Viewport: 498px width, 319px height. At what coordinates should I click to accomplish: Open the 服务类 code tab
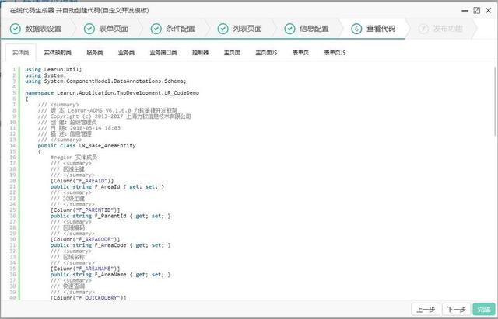click(95, 53)
